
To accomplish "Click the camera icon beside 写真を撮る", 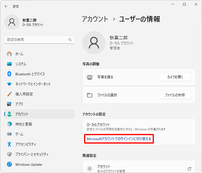I will [x=90, y=77].
